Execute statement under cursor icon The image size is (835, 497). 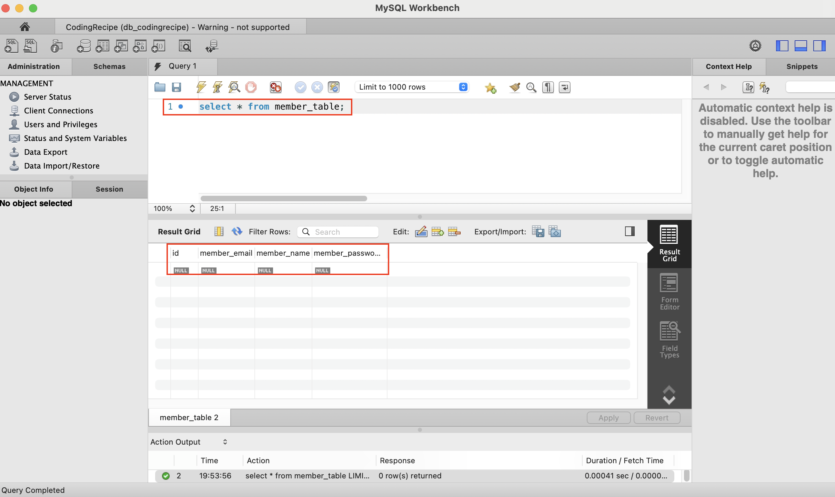click(x=218, y=87)
